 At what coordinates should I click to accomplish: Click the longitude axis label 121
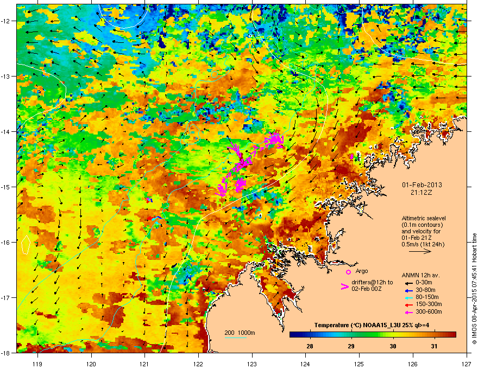pyautogui.click(x=144, y=364)
